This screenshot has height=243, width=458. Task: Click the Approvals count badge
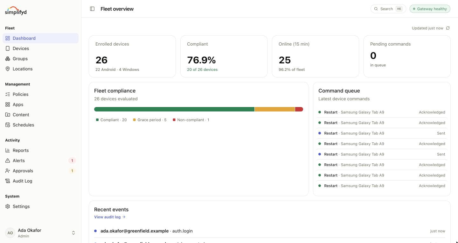point(72,171)
